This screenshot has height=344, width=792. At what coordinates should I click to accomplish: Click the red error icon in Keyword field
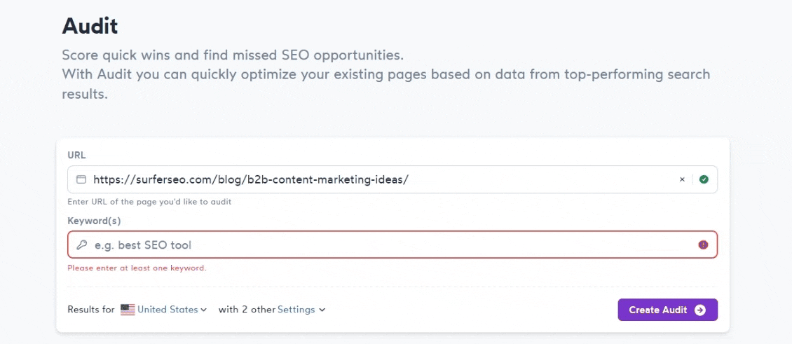point(703,245)
